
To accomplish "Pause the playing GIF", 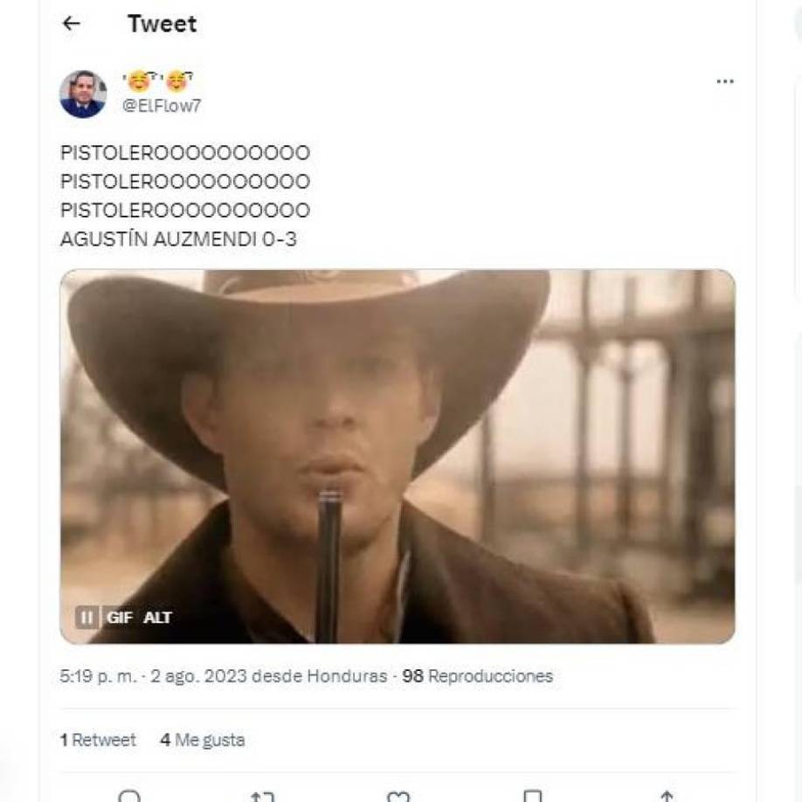I will point(87,618).
